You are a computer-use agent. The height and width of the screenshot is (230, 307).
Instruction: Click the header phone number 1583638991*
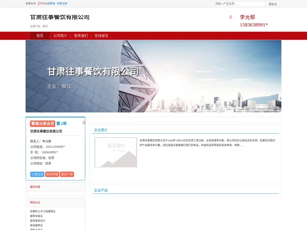tap(254, 25)
